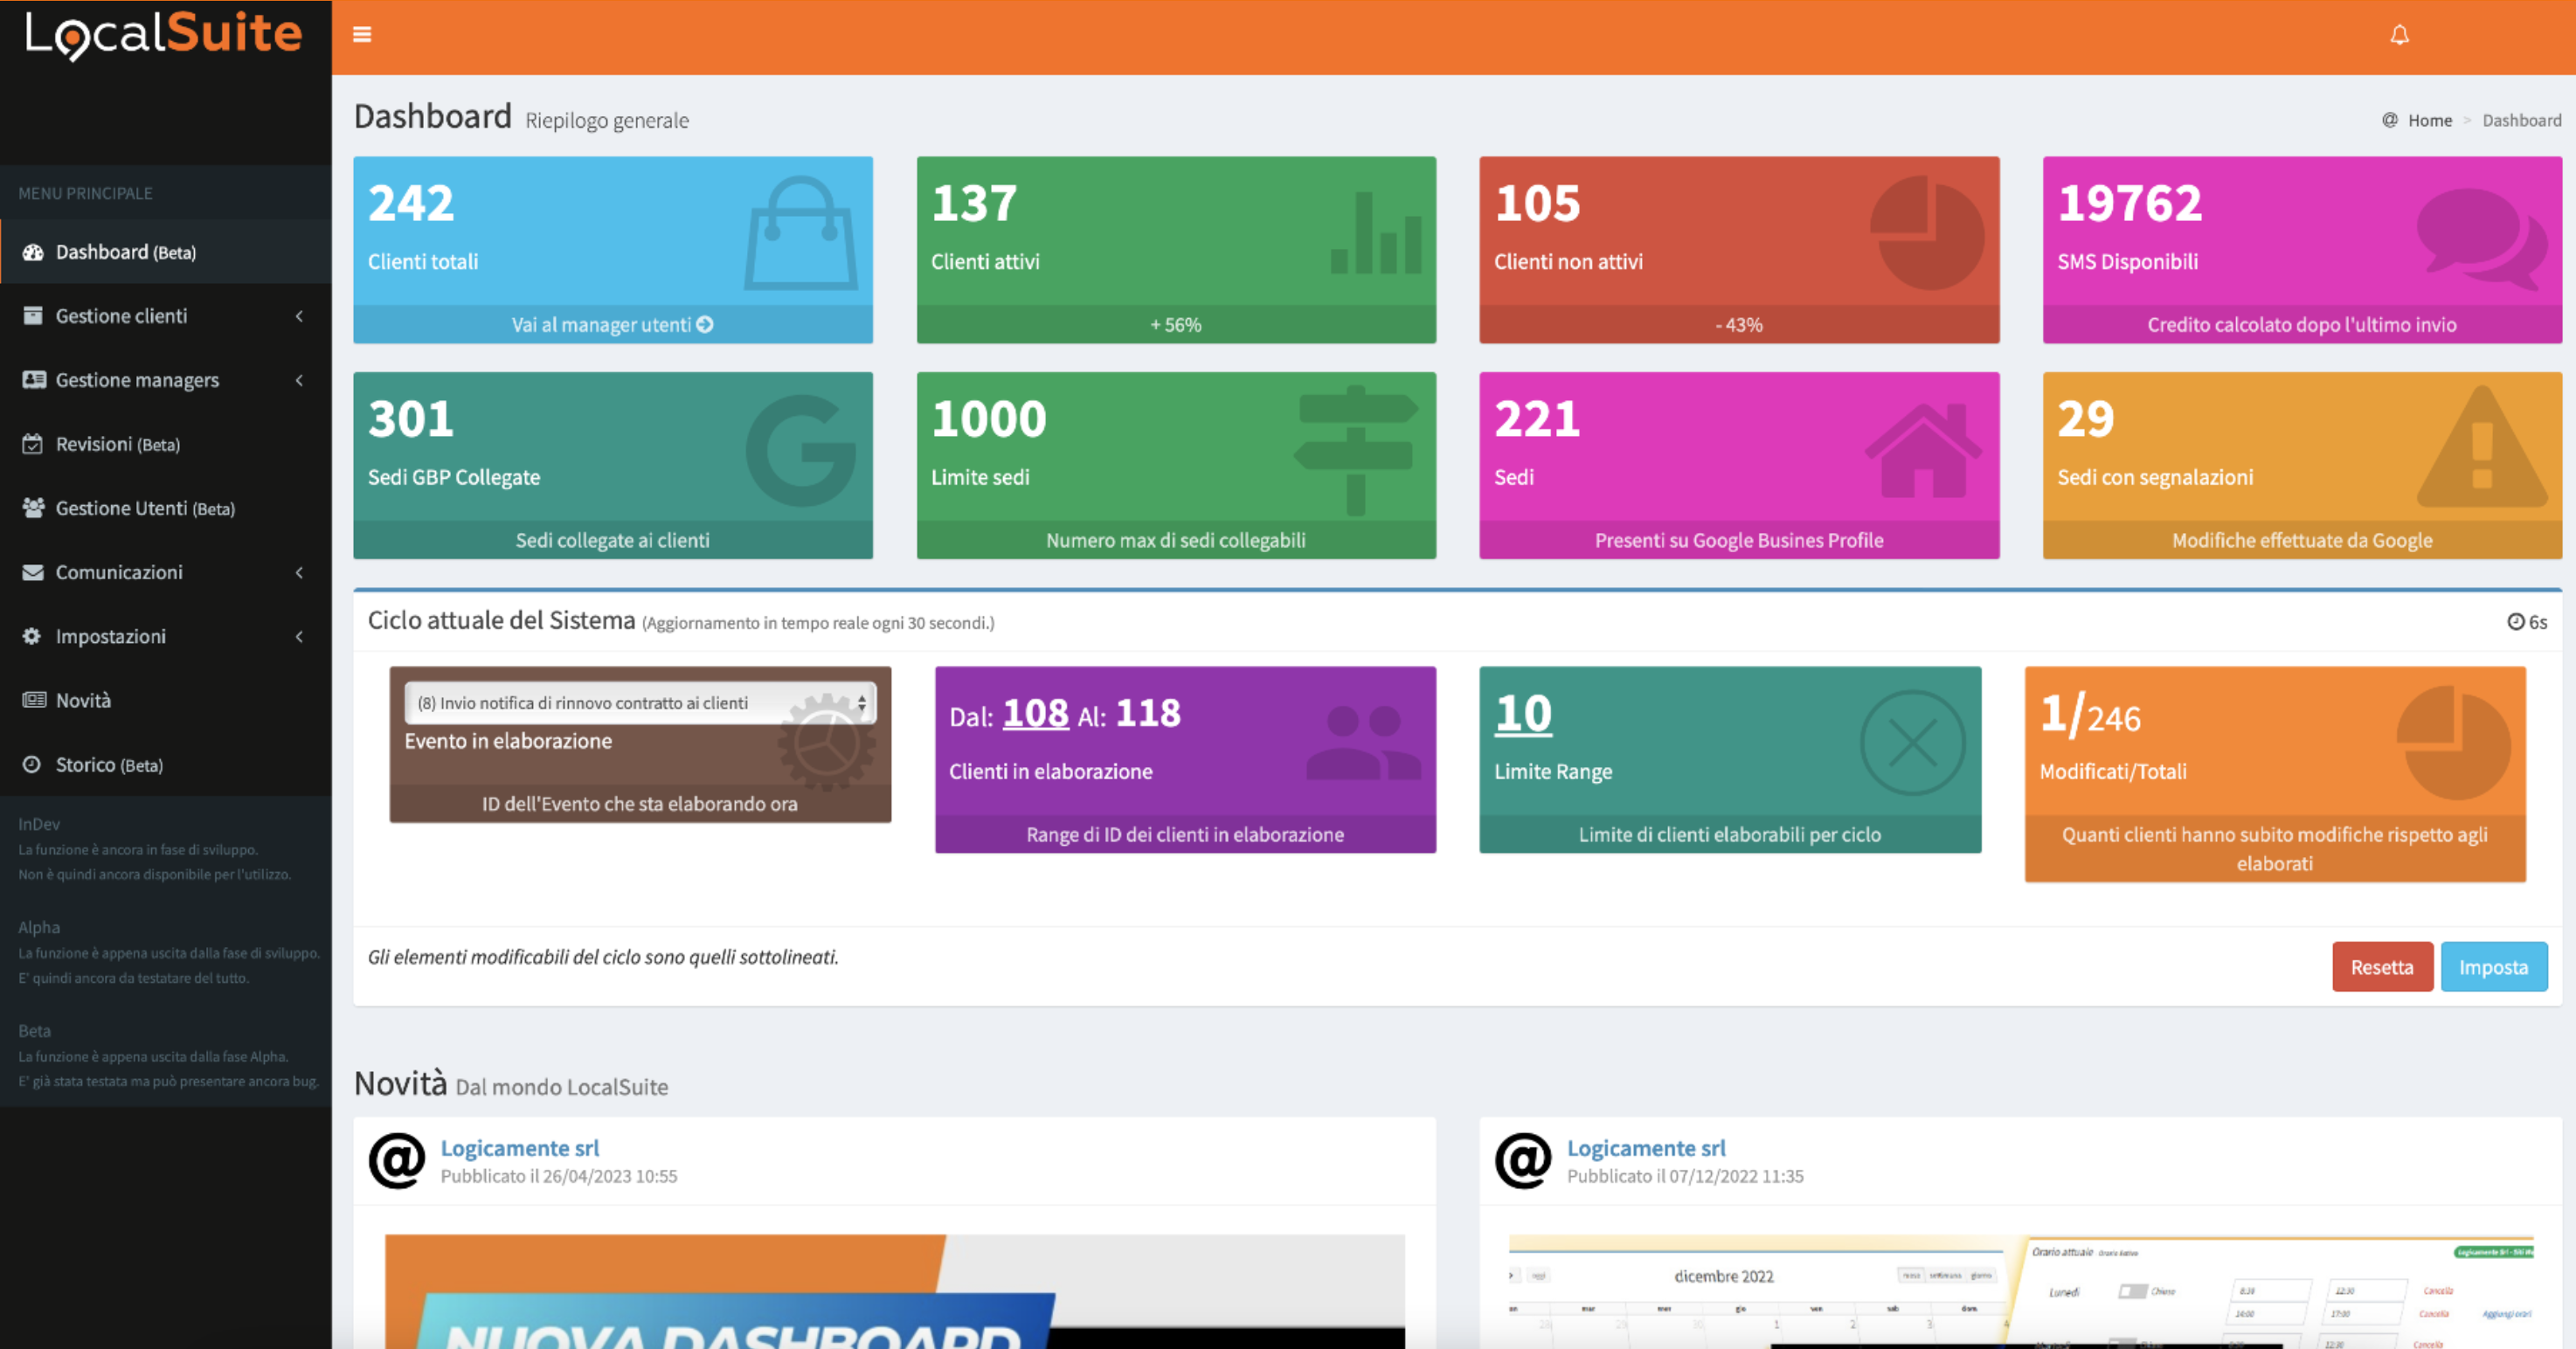
Task: Click the Revisioni calendar icon
Action: [33, 444]
